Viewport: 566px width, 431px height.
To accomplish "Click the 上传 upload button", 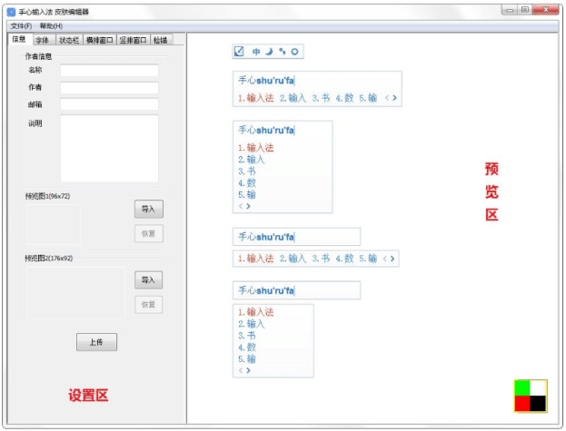I will point(96,342).
